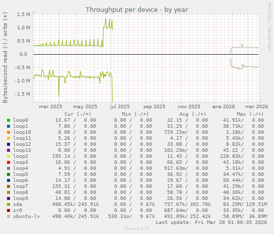Click the y-axis Bytes/second read/write label
This screenshot has height=234, width=274.
(5, 58)
